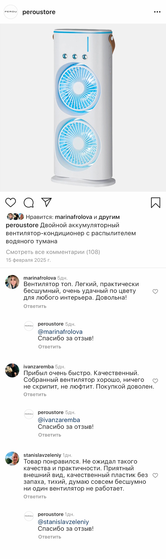Like marinafrolova's comment
This screenshot has height=559, width=166.
(x=155, y=291)
